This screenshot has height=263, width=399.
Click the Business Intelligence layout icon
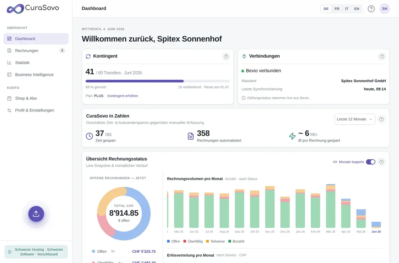click(x=9, y=74)
